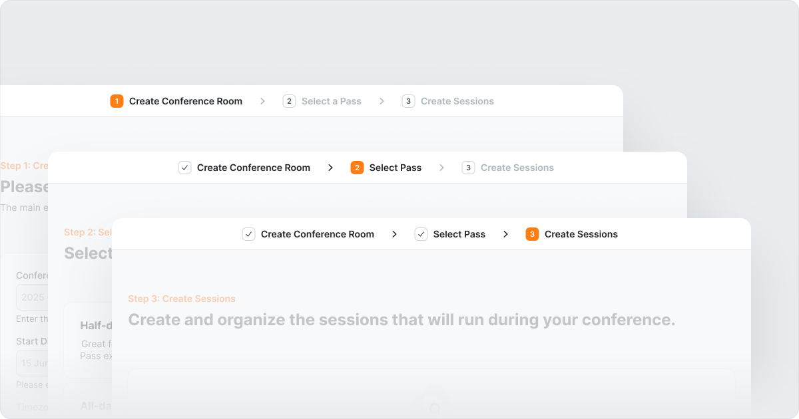Go to 'Create Conference Room' in the middle window
Image resolution: width=799 pixels, height=419 pixels.
coord(254,168)
